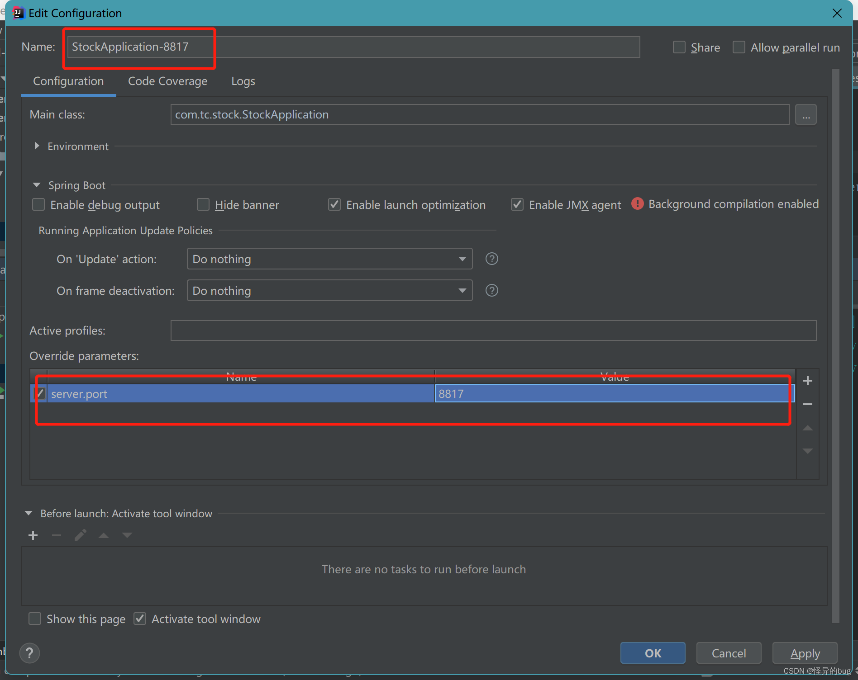Add a before-launch task with plus icon
This screenshot has width=858, height=680.
click(33, 535)
